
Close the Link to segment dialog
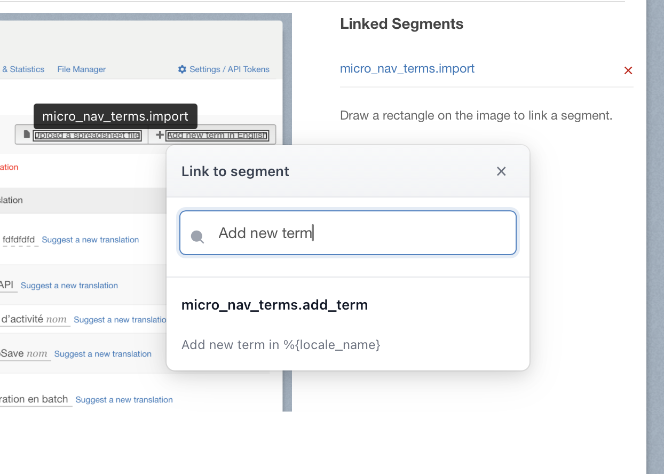(x=501, y=171)
